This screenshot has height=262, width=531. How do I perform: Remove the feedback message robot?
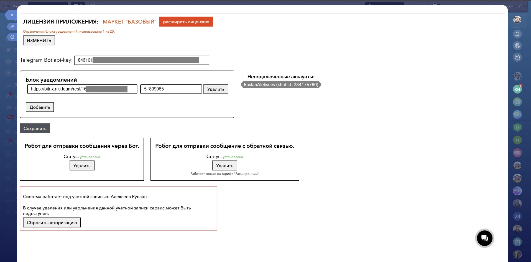(225, 165)
